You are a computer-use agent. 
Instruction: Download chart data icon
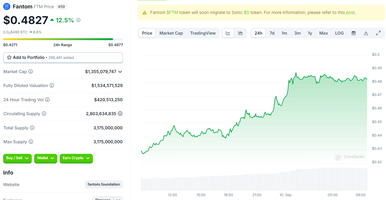click(x=366, y=33)
